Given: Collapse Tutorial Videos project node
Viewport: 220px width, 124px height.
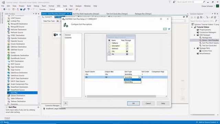Looking at the screenshot, I should click(x=192, y=27).
